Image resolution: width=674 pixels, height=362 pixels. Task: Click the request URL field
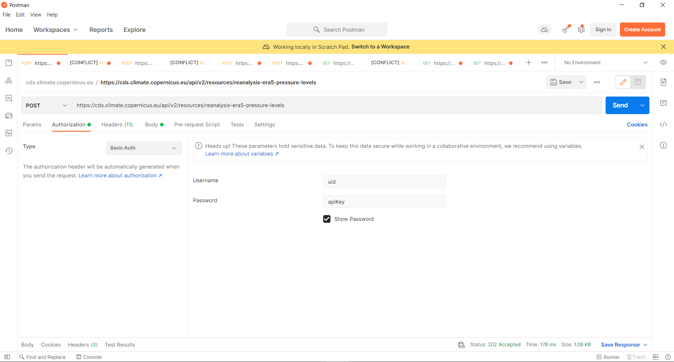[x=337, y=105]
